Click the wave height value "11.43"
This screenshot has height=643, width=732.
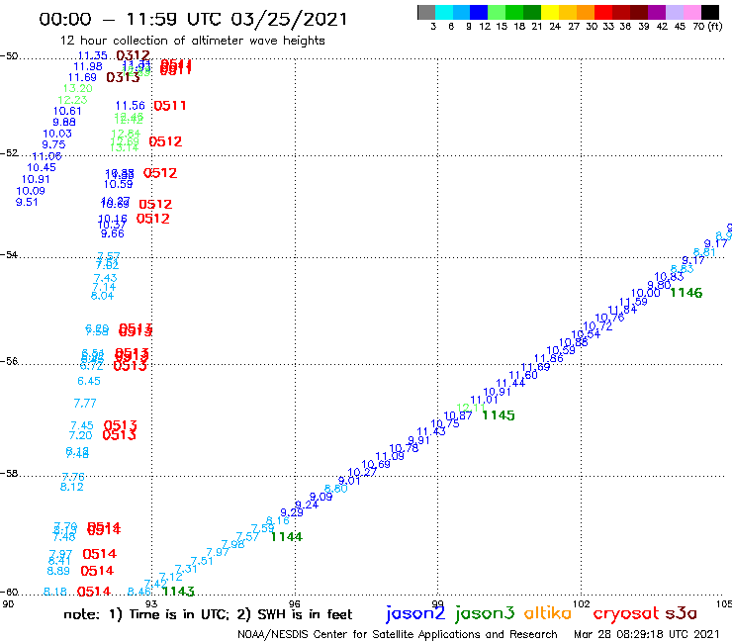[431, 432]
